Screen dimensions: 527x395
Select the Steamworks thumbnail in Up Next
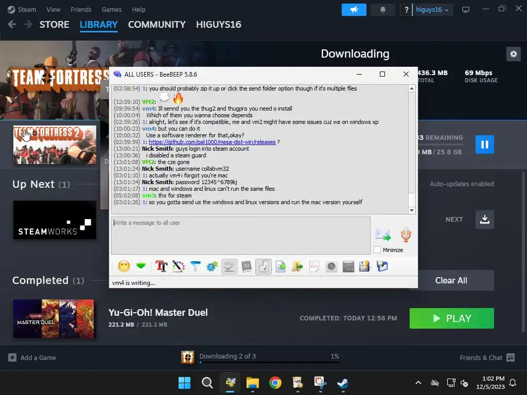pos(55,220)
